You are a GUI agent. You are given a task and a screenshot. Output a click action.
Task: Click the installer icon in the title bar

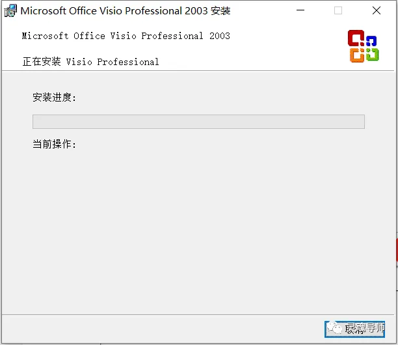tap(10, 10)
